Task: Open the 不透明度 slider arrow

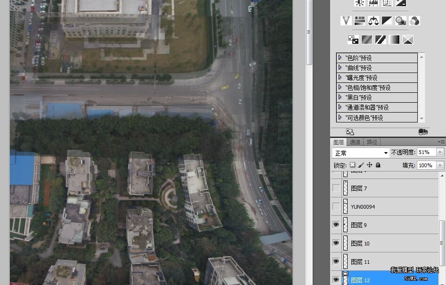Action: tap(440, 153)
